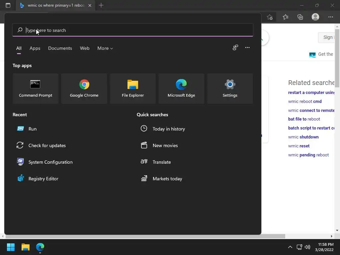340x255 pixels.
Task: Click the network tray icon
Action: pyautogui.click(x=299, y=247)
